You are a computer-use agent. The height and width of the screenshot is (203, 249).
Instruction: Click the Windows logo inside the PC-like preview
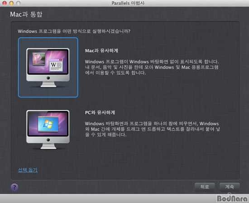click(48, 124)
